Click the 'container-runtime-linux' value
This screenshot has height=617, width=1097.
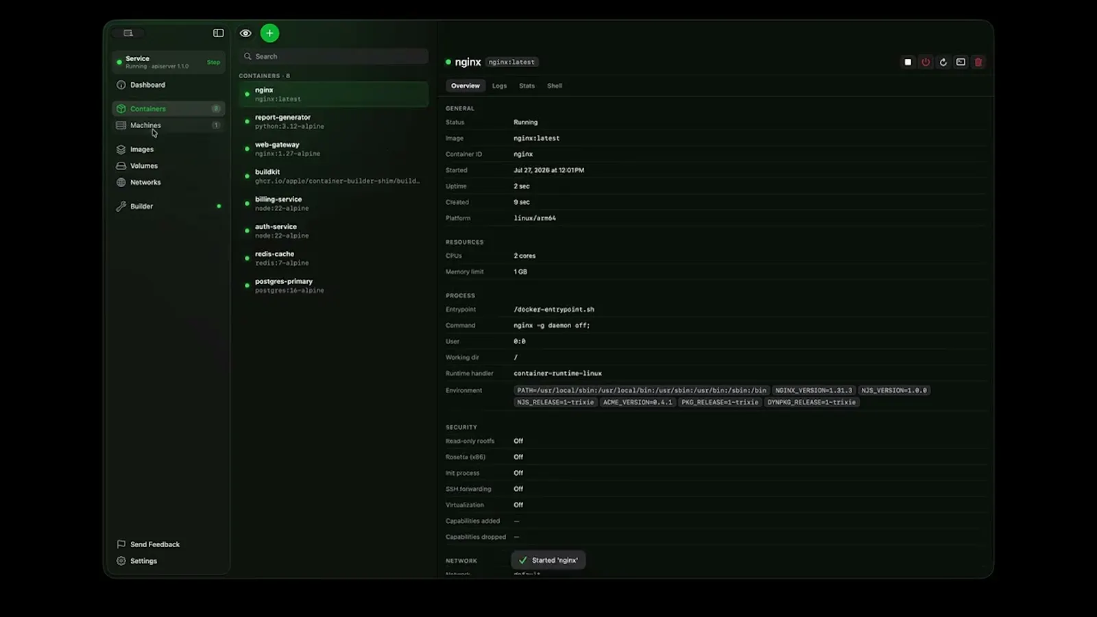point(558,374)
